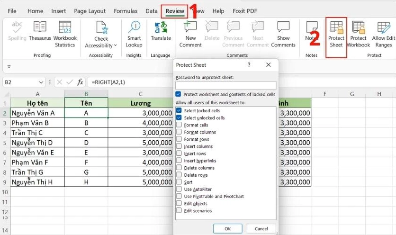Switch to the Insert tab

point(58,11)
